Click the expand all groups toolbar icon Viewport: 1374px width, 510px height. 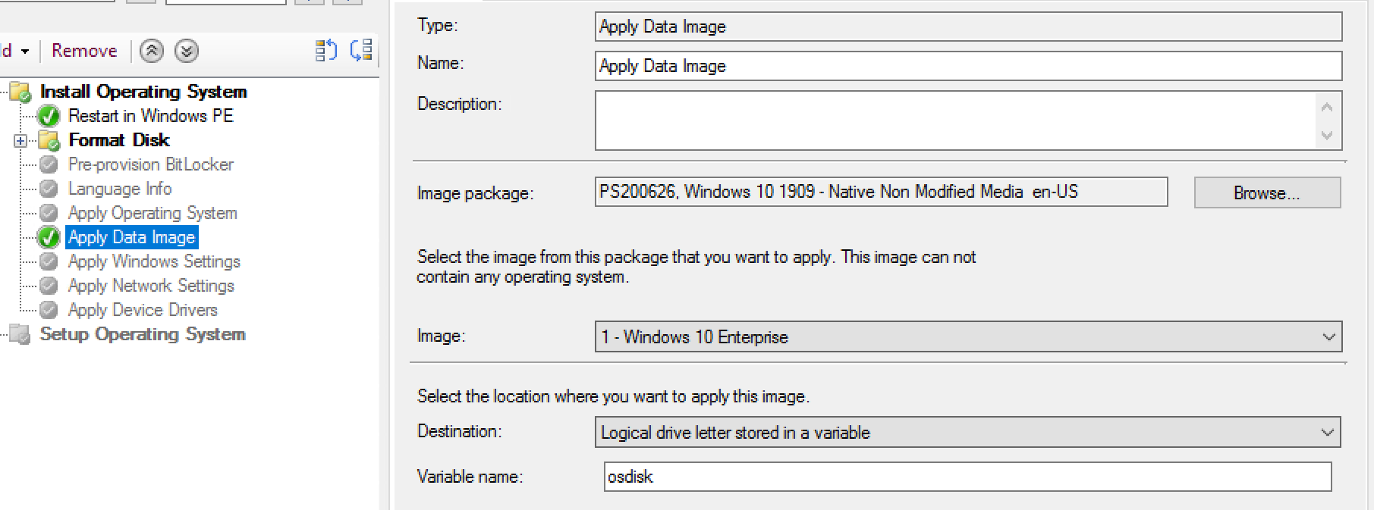point(361,51)
